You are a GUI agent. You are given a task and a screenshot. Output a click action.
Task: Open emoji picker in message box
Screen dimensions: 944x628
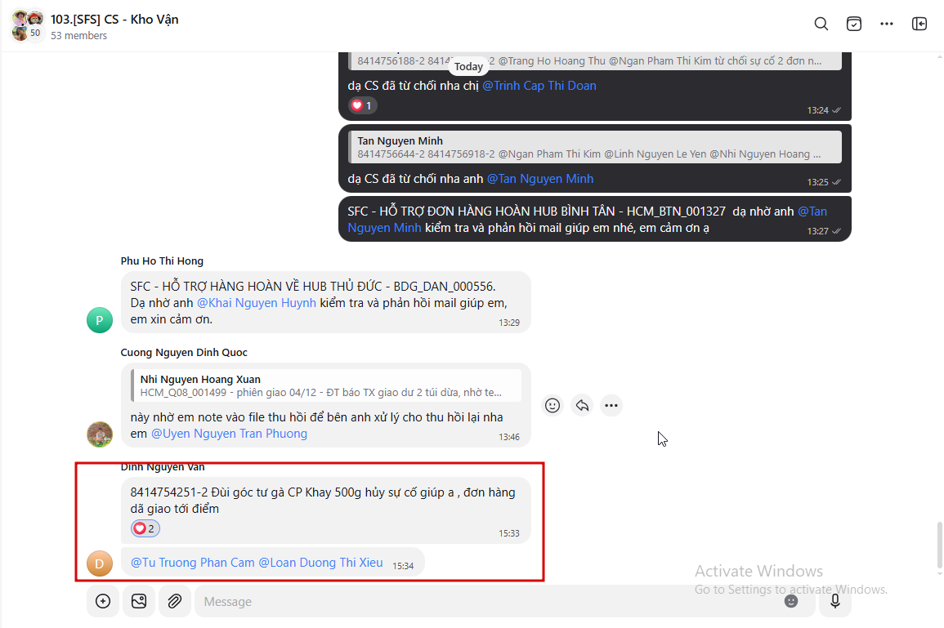pos(791,601)
